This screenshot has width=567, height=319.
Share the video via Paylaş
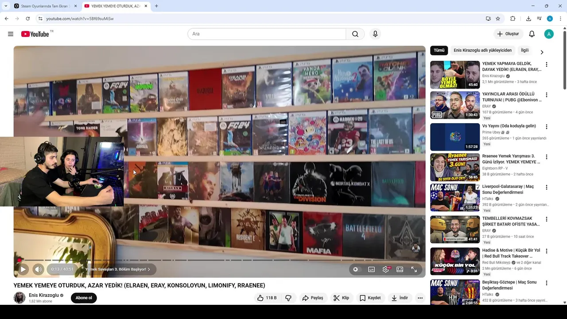(313, 298)
